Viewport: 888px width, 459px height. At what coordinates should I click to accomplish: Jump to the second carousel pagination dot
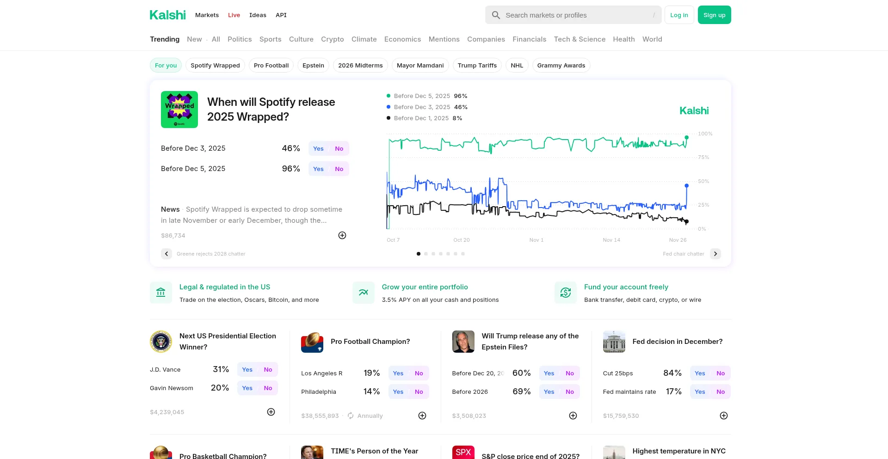pyautogui.click(x=426, y=254)
